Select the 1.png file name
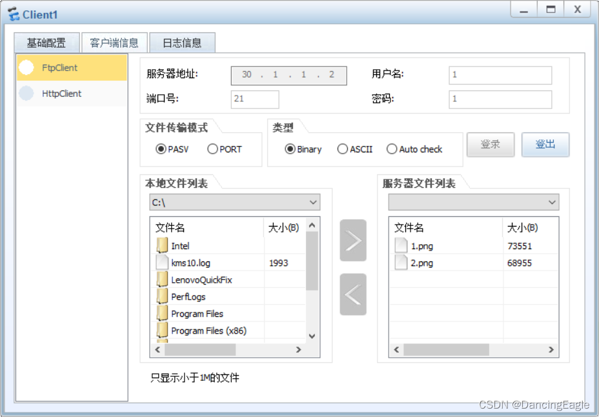The height and width of the screenshot is (417, 599). pyautogui.click(x=421, y=246)
